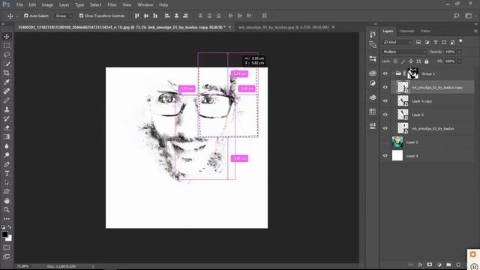
Task: Open the Auto-Select Group dropdown
Action: pyautogui.click(x=63, y=16)
